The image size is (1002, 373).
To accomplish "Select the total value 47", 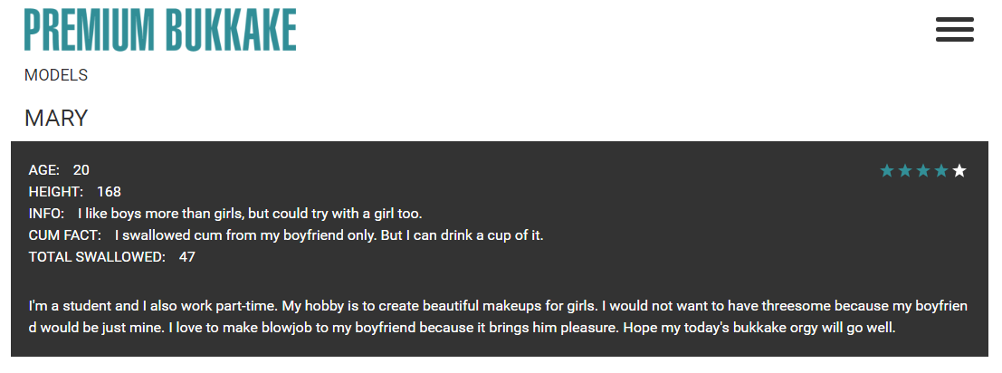I will point(187,257).
